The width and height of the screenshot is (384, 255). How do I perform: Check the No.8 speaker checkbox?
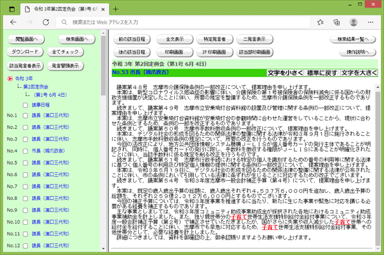tap(25, 199)
